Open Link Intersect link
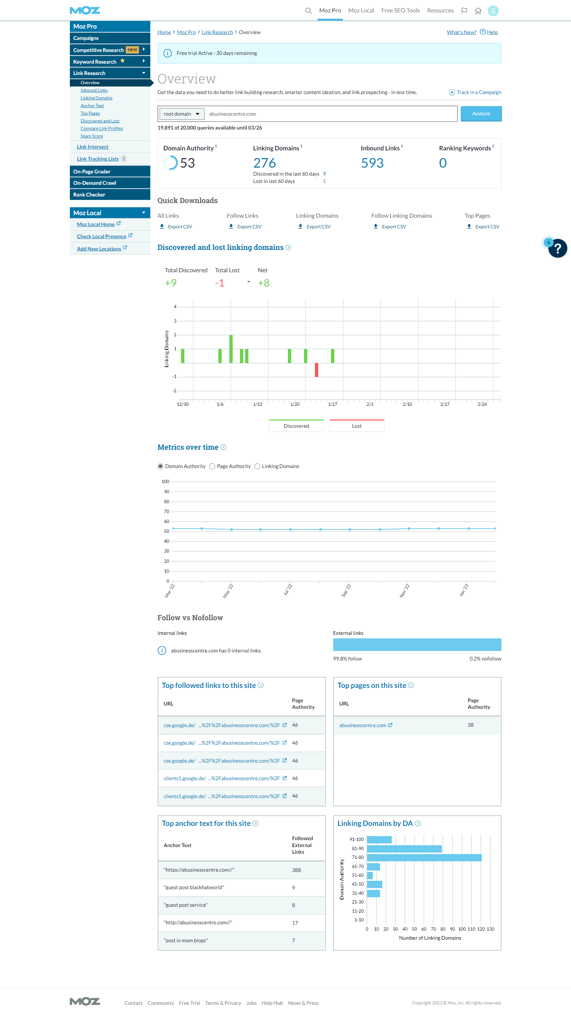The width and height of the screenshot is (571, 1022). click(x=93, y=147)
